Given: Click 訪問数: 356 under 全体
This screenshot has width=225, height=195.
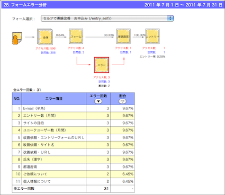Looking at the screenshot, I should [48, 52].
